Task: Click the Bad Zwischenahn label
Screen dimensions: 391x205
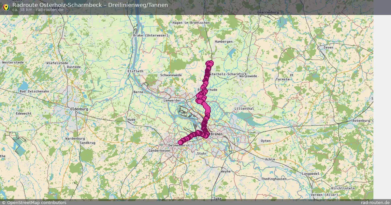Action: click(x=34, y=91)
